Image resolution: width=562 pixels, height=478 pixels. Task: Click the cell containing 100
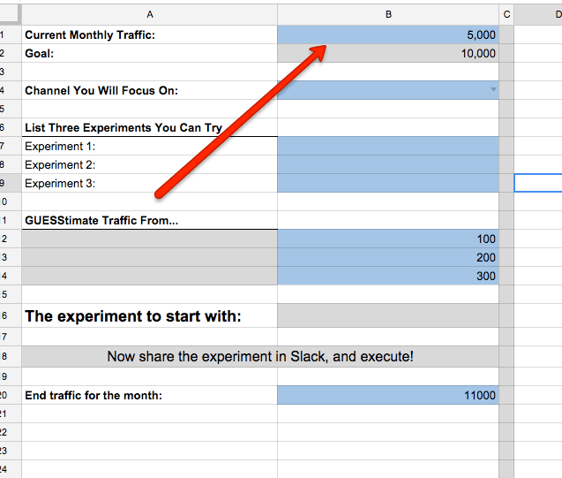coord(387,239)
